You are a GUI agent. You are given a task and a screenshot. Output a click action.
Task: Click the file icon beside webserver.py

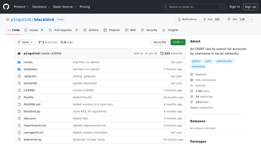click(x=19, y=140)
